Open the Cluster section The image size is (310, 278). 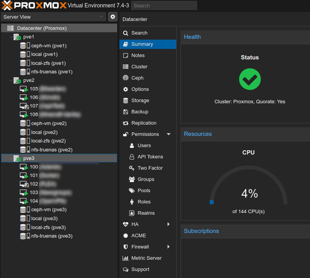pyautogui.click(x=148, y=67)
